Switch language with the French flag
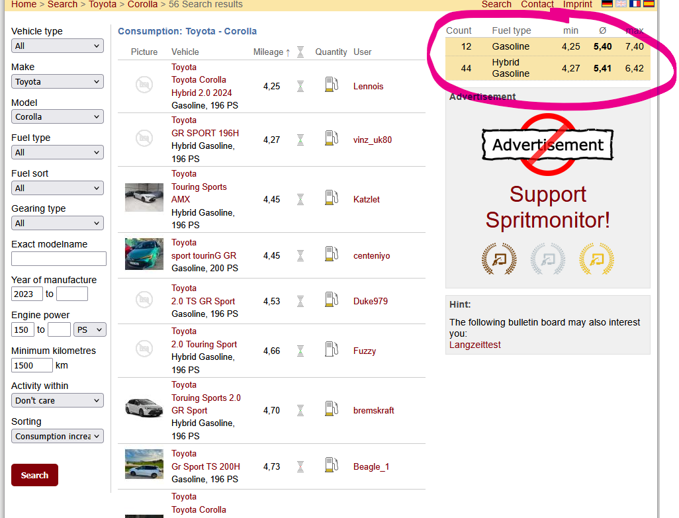This screenshot has width=679, height=518. point(635,4)
